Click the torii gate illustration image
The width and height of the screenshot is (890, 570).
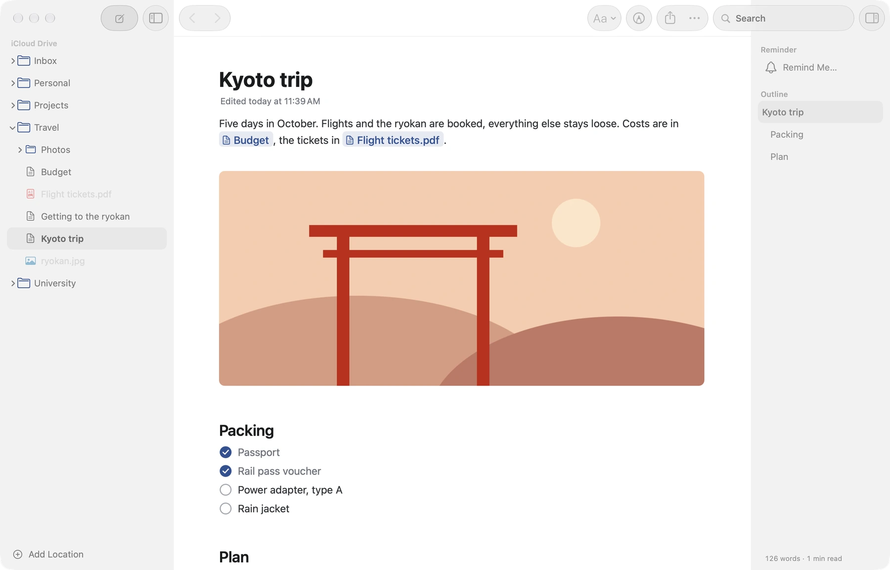click(x=461, y=278)
